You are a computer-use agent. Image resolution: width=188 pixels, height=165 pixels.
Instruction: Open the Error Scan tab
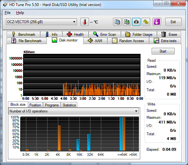pyautogui.click(x=105, y=35)
